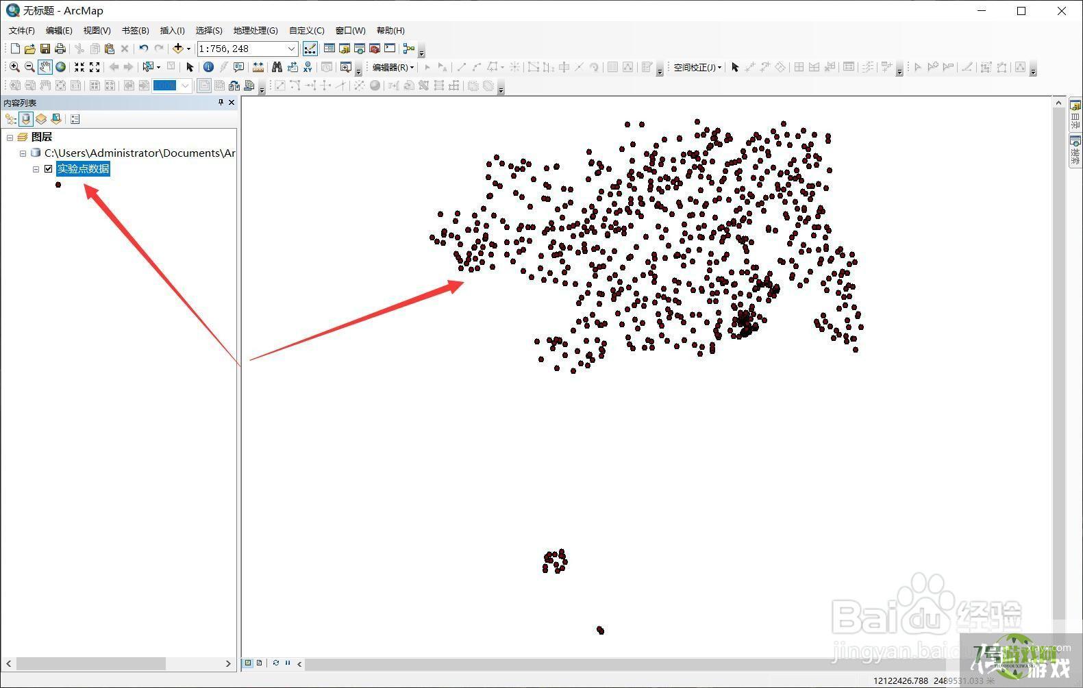Select the Zoom In tool

tap(14, 67)
